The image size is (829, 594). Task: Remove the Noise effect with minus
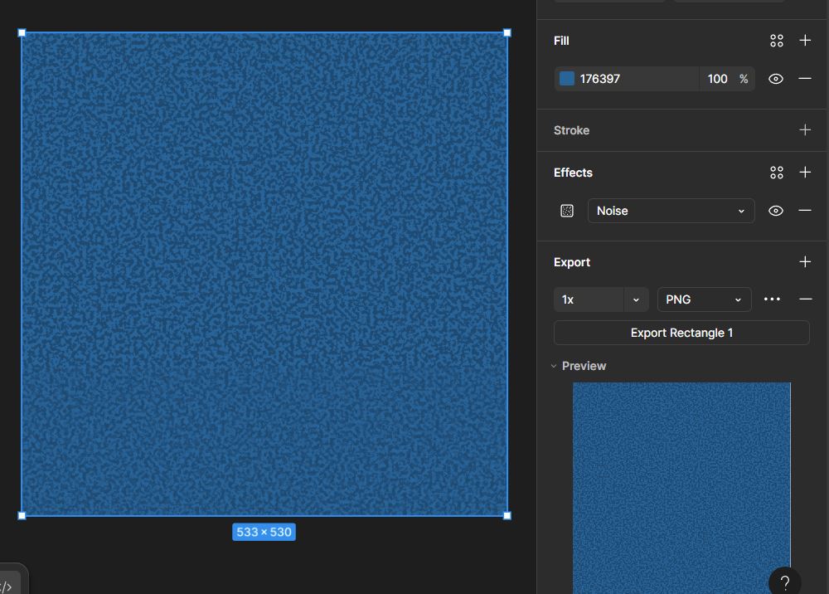point(805,210)
